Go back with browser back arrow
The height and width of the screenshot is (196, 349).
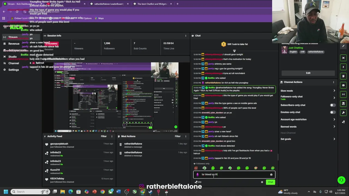[x=4, y=11]
